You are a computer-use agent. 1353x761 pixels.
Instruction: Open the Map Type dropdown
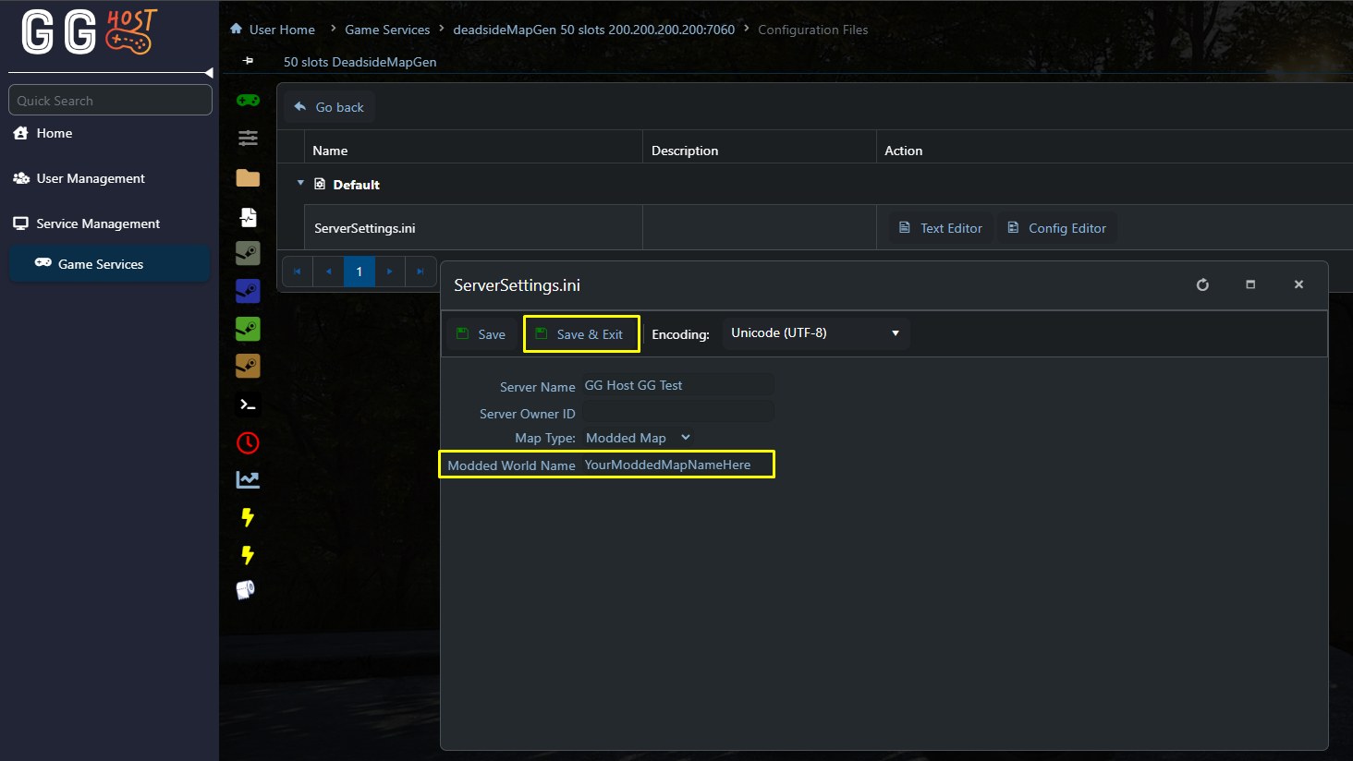pyautogui.click(x=639, y=438)
